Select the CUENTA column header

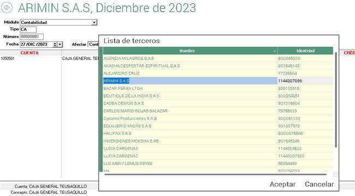click(x=29, y=53)
